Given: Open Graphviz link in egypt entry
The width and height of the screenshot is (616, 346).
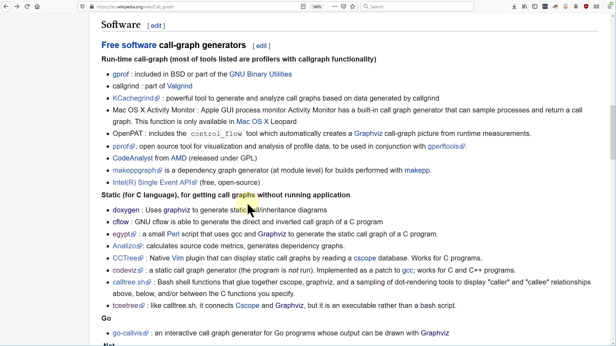Looking at the screenshot, I should pos(272,234).
